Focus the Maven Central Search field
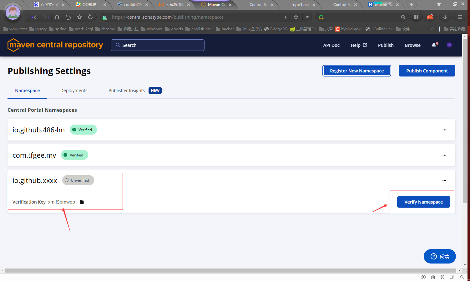Image resolution: width=470 pixels, height=281 pixels. (158, 45)
